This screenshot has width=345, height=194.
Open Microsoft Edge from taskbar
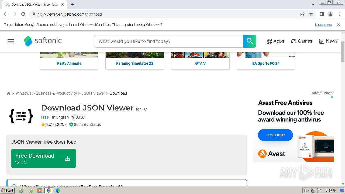[x=58, y=190]
